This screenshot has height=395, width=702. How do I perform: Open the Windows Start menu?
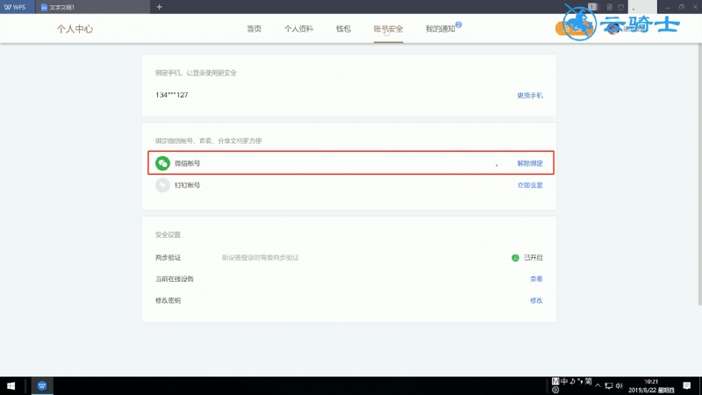(11, 385)
